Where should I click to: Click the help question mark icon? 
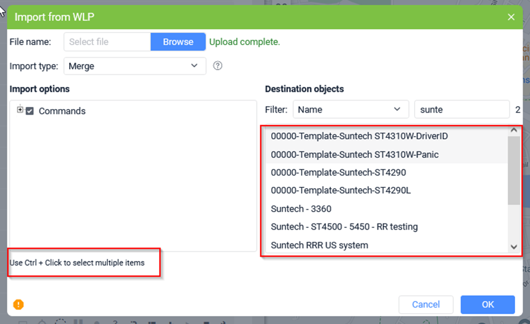point(218,66)
